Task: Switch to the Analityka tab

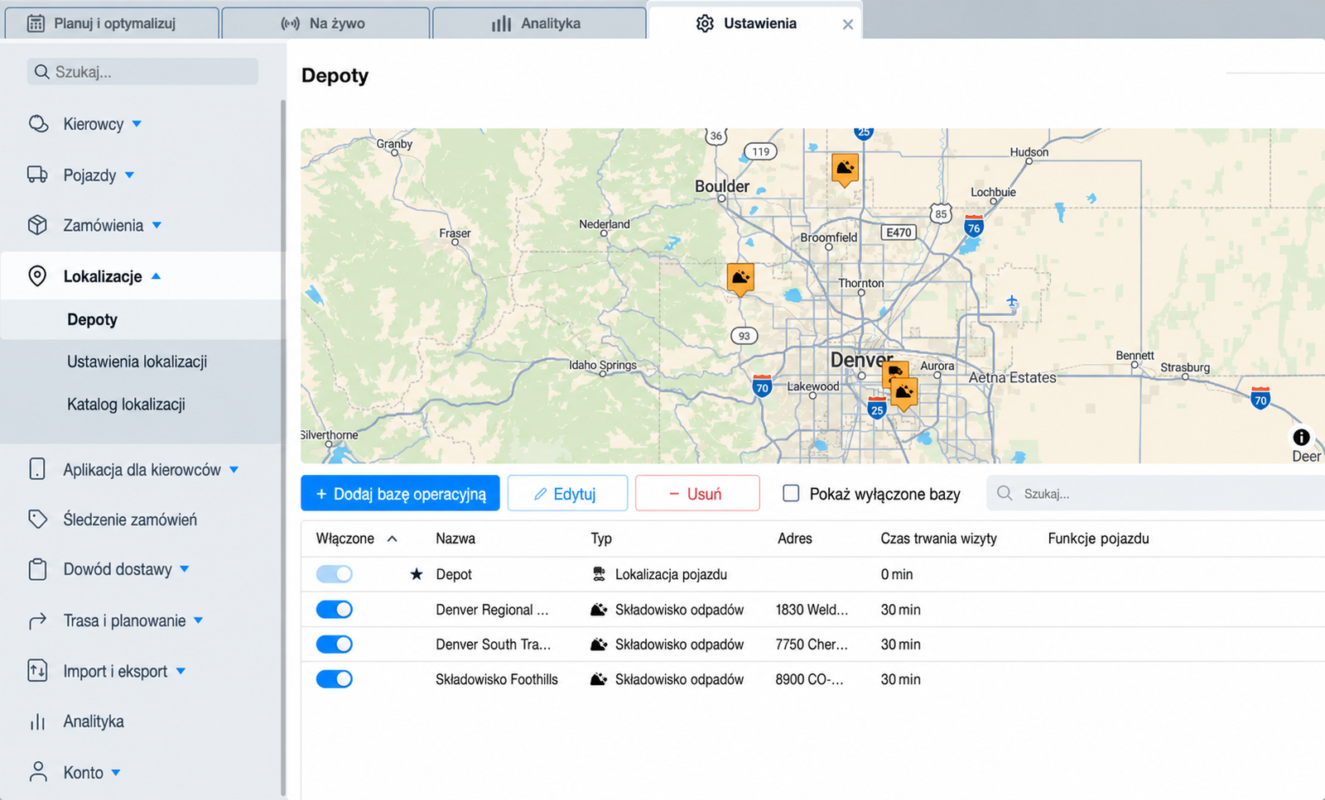Action: [x=539, y=23]
